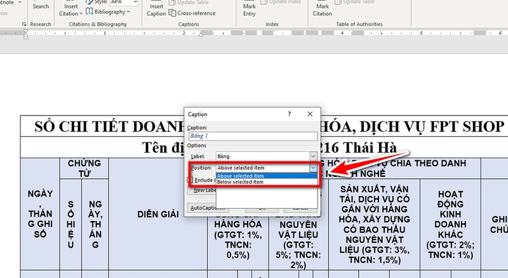Select Below selected item in the list
Screen dimensions: 508x278
click(266, 182)
